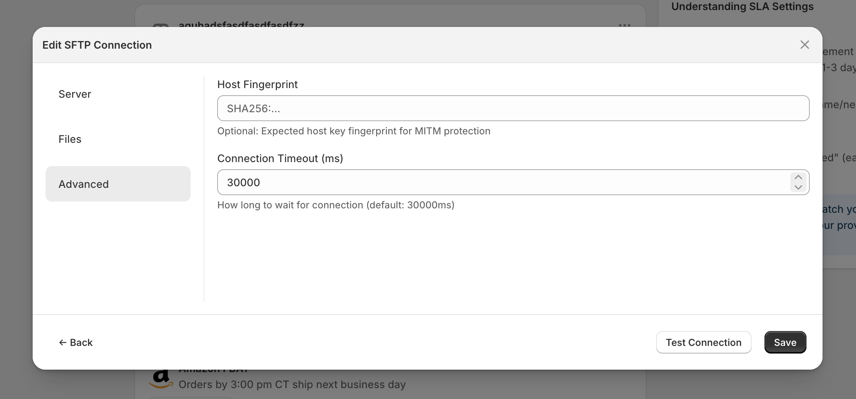Click the dimmed background overlay
Screen dimensions: 856x399
[16, 201]
